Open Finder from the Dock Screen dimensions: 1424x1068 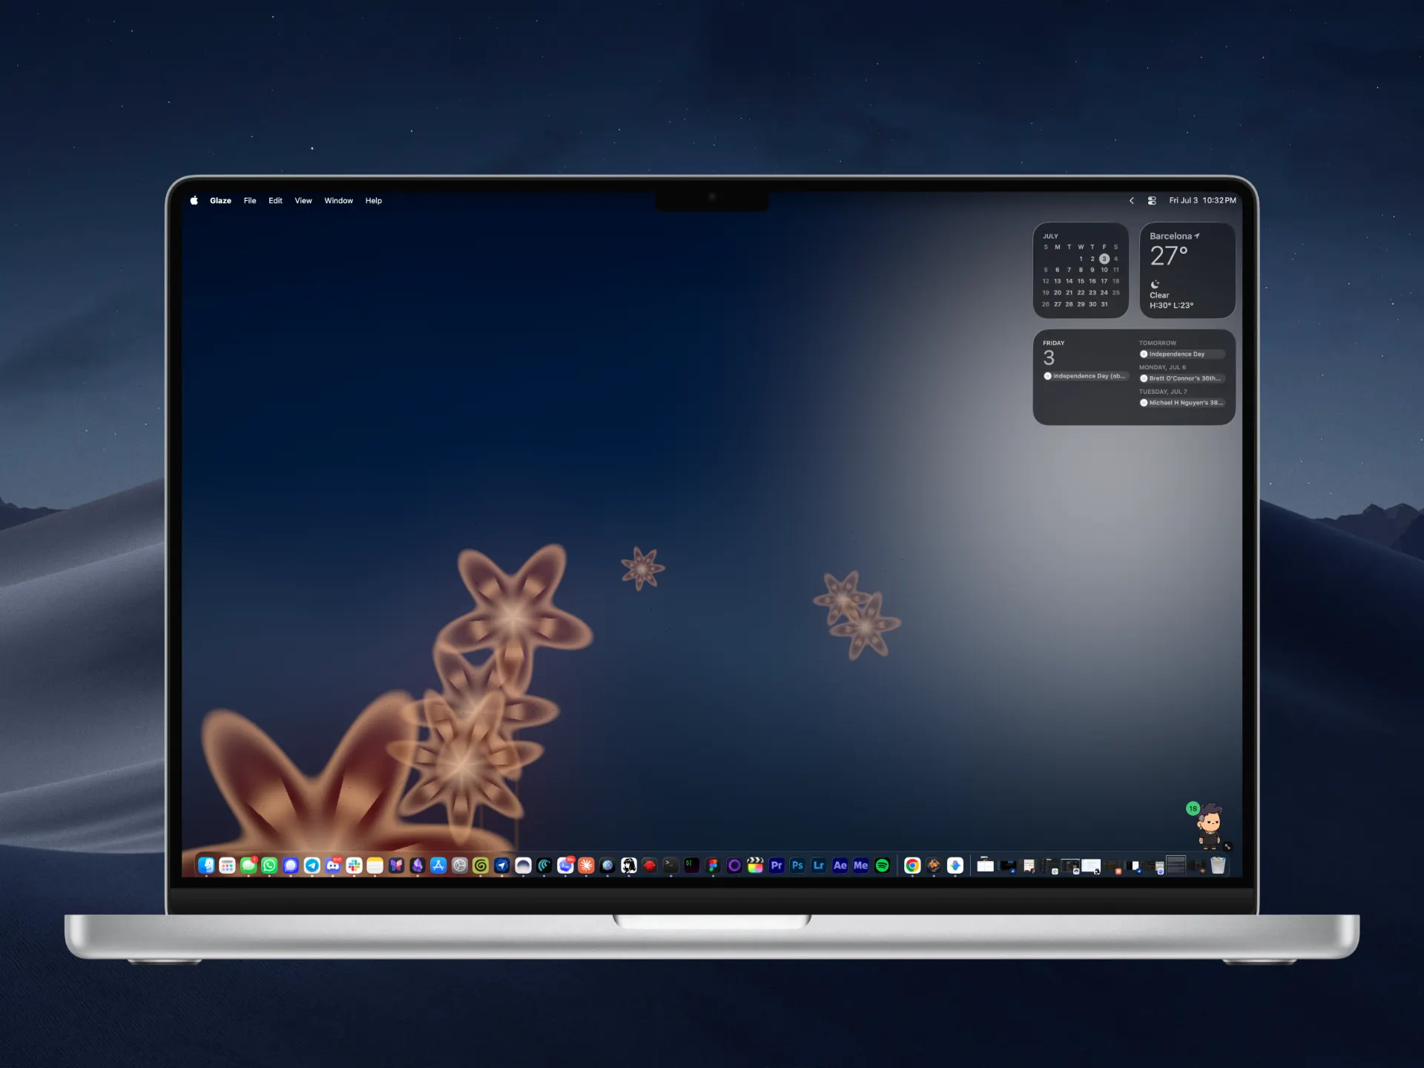(206, 866)
